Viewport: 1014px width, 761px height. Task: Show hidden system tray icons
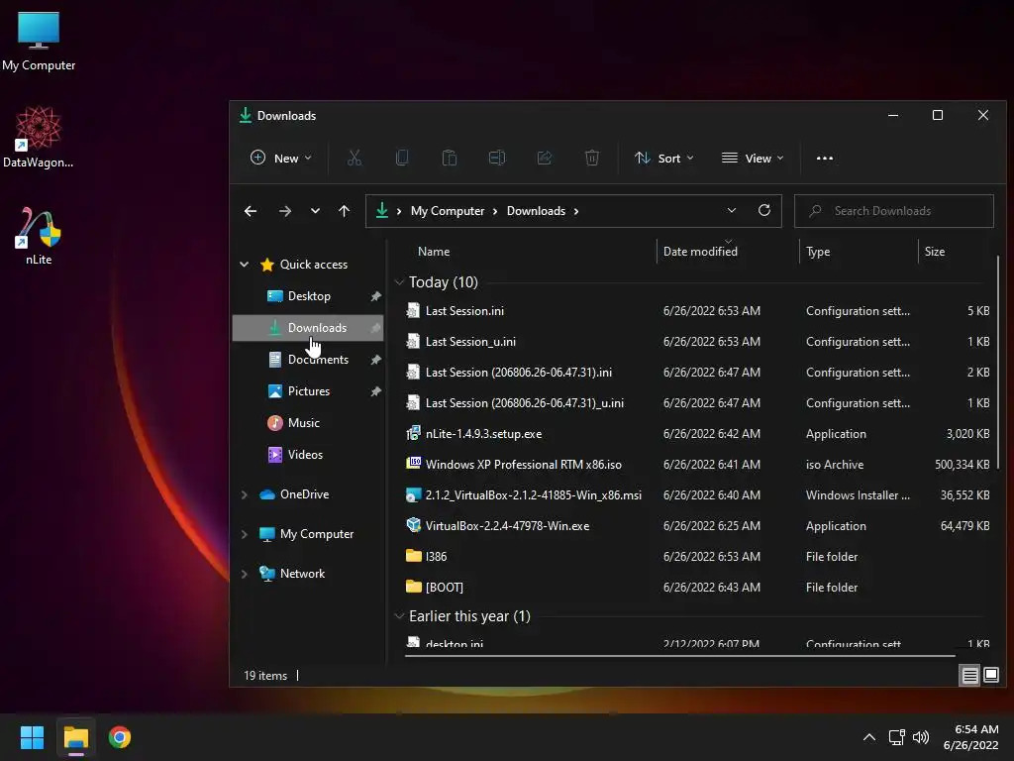coord(869,737)
